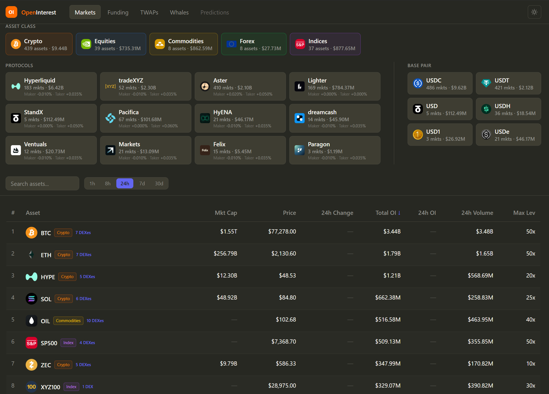Filter by the Indices asset class card
549x394 pixels.
pos(325,44)
